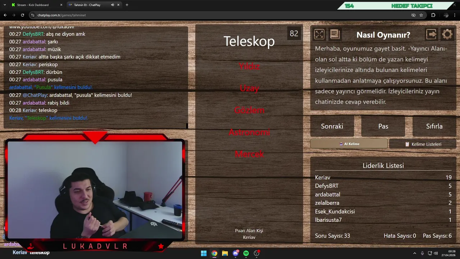
Task: Click the forbidden word Mercek
Action: [x=249, y=154]
